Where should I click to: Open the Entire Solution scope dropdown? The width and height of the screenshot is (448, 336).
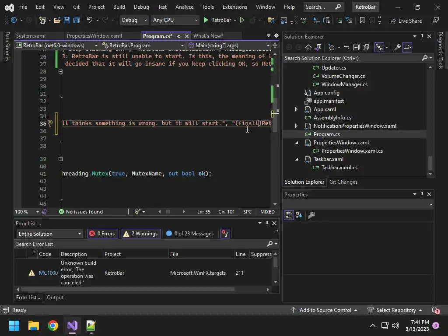click(x=50, y=234)
